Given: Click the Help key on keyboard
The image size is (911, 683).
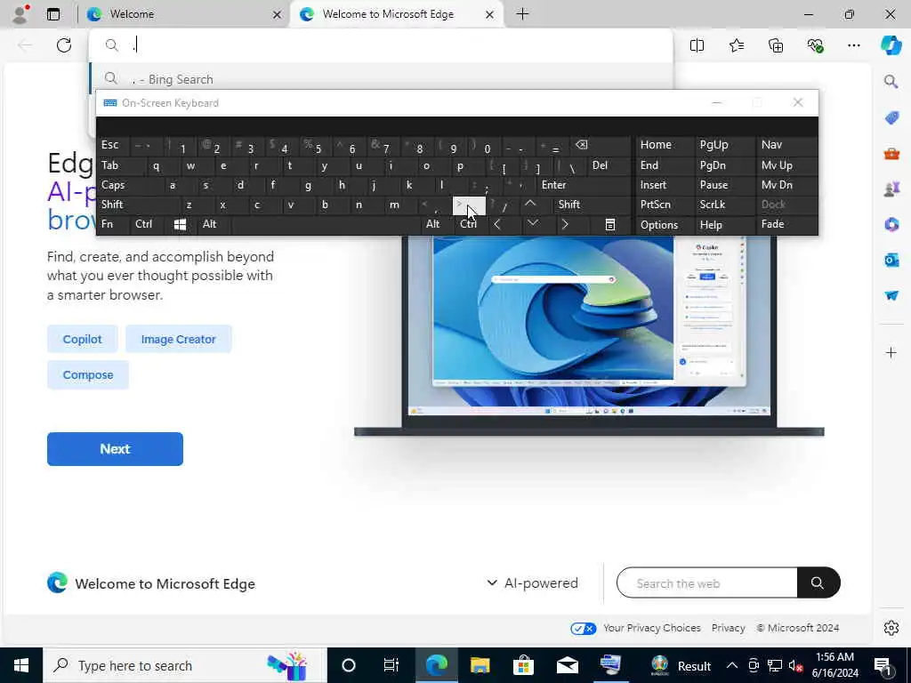Looking at the screenshot, I should click(724, 225).
